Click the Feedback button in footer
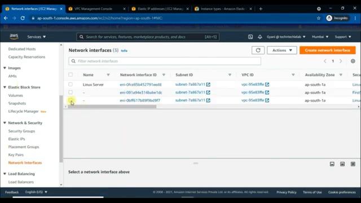The image size is (361, 203). [12, 192]
